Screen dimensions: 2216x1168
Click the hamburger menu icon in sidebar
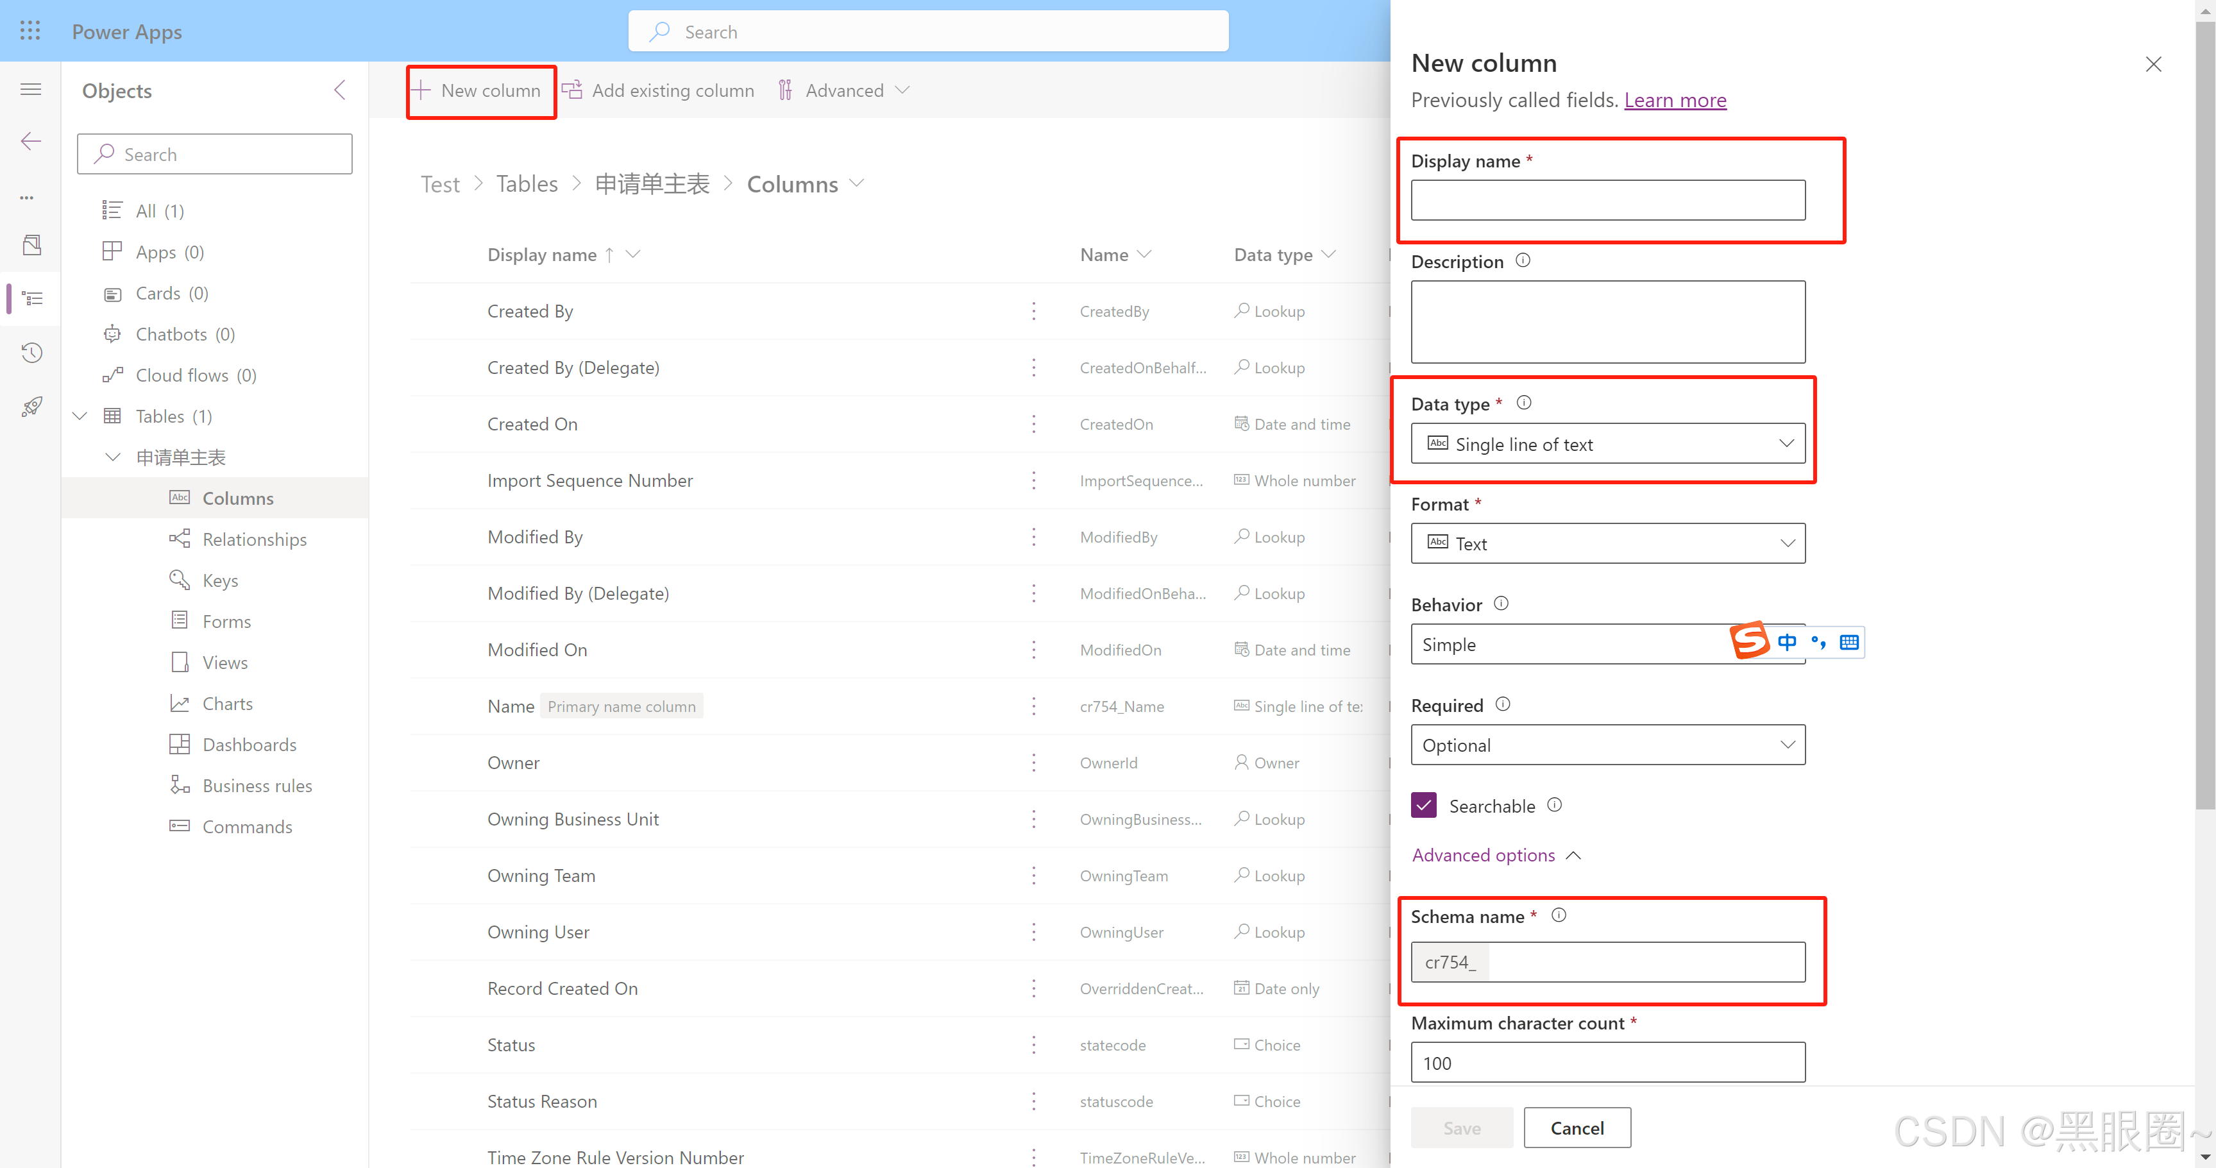(30, 89)
